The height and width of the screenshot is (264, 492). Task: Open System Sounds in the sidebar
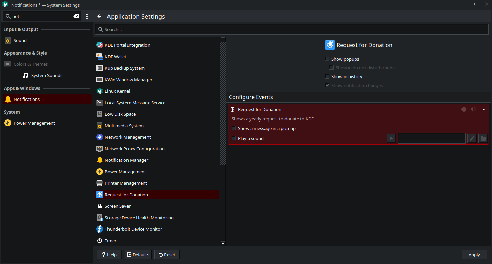coord(46,75)
